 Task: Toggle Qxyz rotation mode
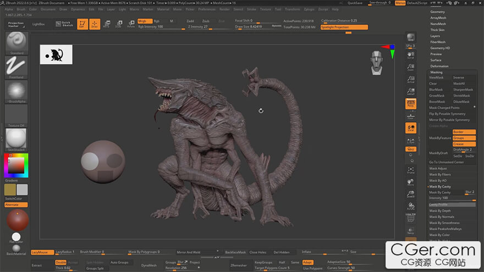point(410,149)
